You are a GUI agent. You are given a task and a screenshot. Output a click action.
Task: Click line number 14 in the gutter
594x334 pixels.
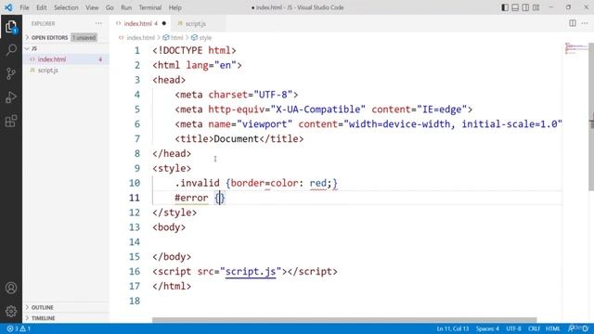pyautogui.click(x=135, y=242)
